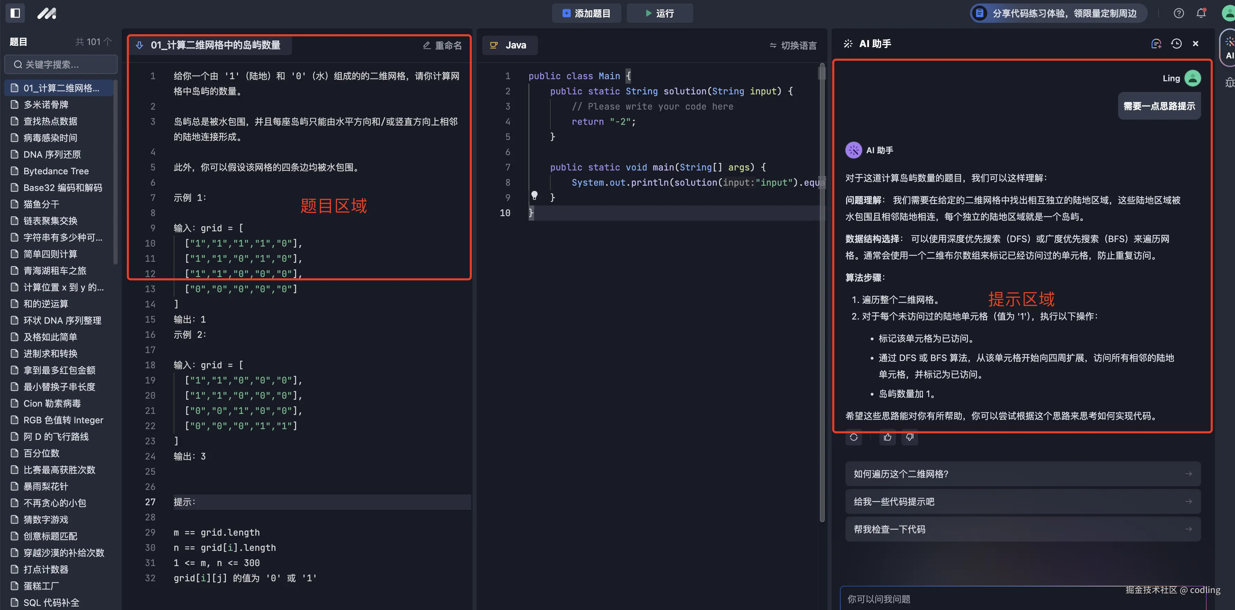Click the regenerate response icon
The width and height of the screenshot is (1235, 610).
[x=853, y=437]
